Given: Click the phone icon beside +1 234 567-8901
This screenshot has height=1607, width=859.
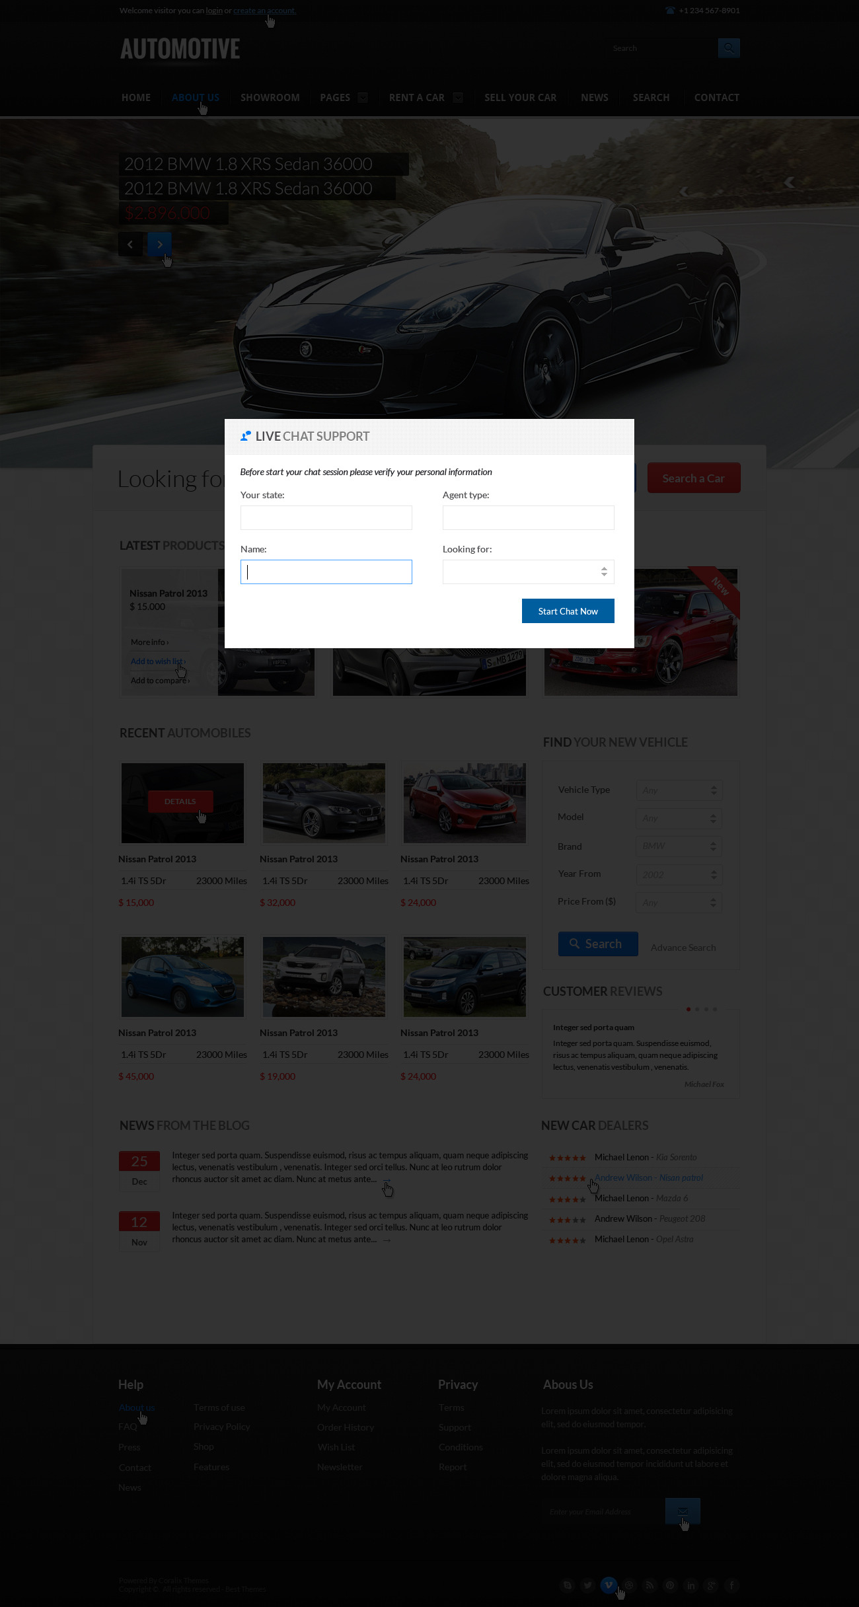Looking at the screenshot, I should (670, 11).
